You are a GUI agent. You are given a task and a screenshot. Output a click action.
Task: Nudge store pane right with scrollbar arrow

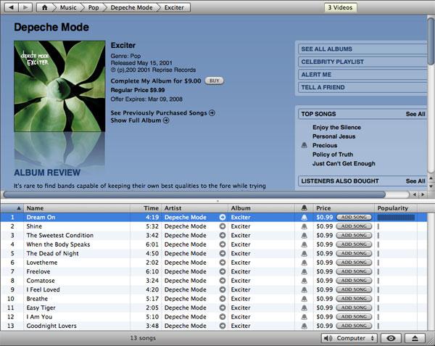423,194
